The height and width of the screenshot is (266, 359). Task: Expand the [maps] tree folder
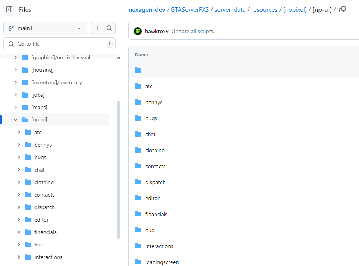(x=16, y=107)
